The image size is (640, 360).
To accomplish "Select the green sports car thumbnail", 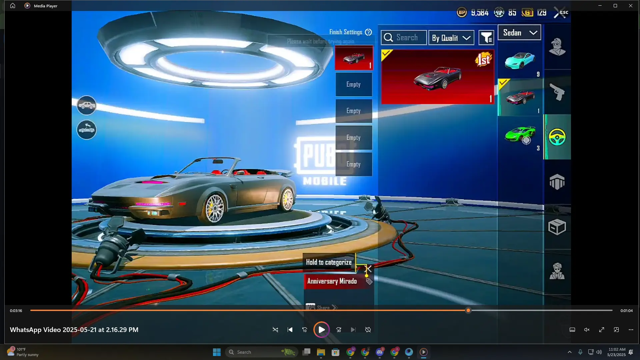I will pos(520,135).
